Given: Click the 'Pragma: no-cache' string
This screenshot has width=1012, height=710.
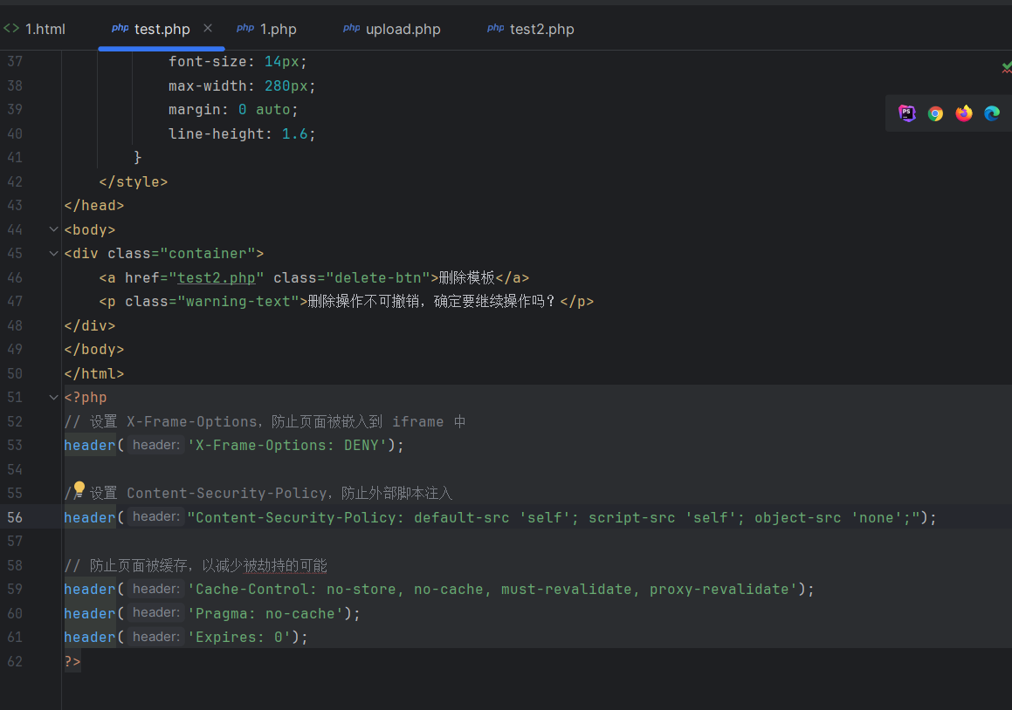Looking at the screenshot, I should click(x=265, y=613).
